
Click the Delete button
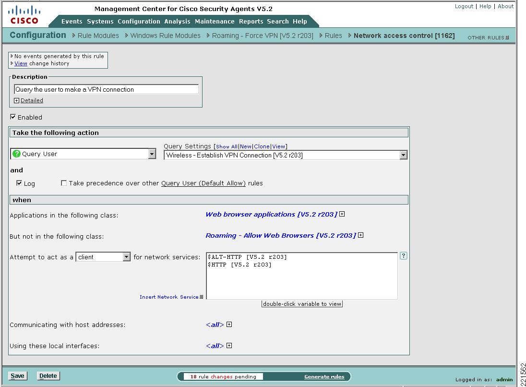coord(48,376)
